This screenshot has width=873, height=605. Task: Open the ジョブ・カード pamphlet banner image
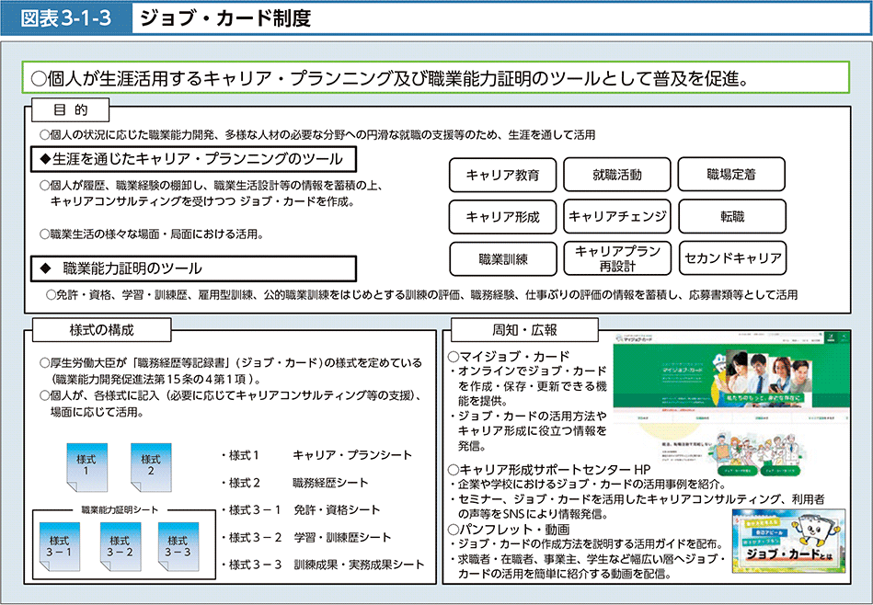pyautogui.click(x=788, y=542)
